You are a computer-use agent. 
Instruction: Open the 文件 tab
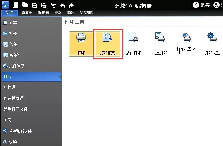click(x=9, y=13)
